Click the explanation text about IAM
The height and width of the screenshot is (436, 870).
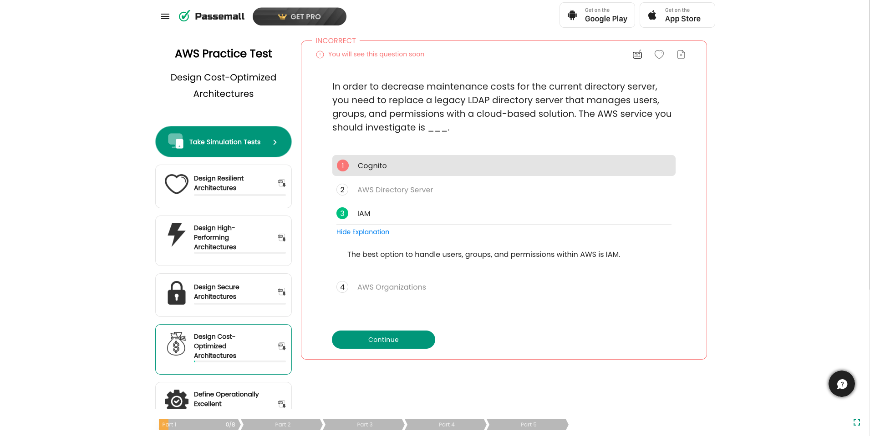click(x=483, y=254)
